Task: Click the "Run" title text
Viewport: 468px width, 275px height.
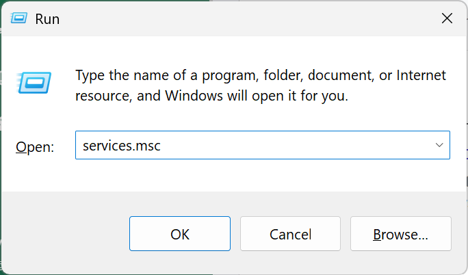Action: [x=49, y=19]
